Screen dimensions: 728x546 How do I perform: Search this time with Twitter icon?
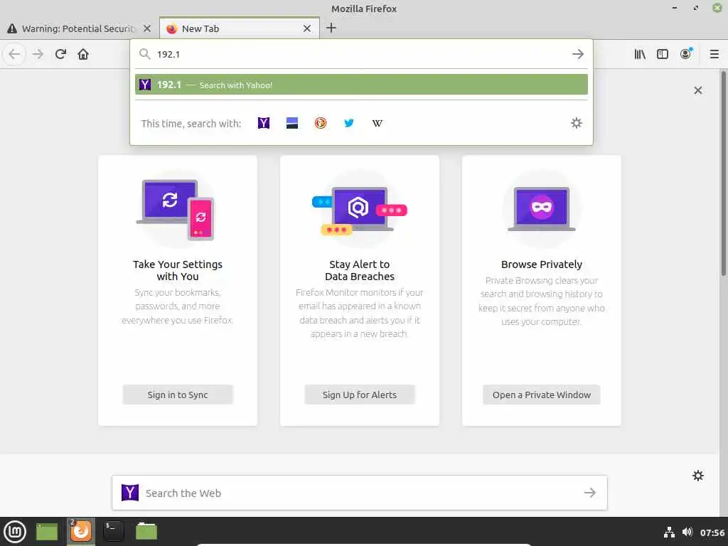point(348,123)
